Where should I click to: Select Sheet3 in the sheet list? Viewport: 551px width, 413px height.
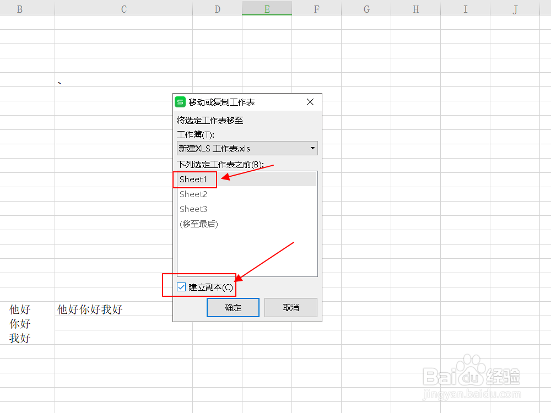point(247,209)
